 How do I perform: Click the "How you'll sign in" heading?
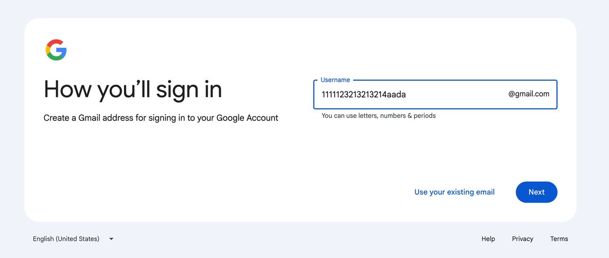coord(133,89)
